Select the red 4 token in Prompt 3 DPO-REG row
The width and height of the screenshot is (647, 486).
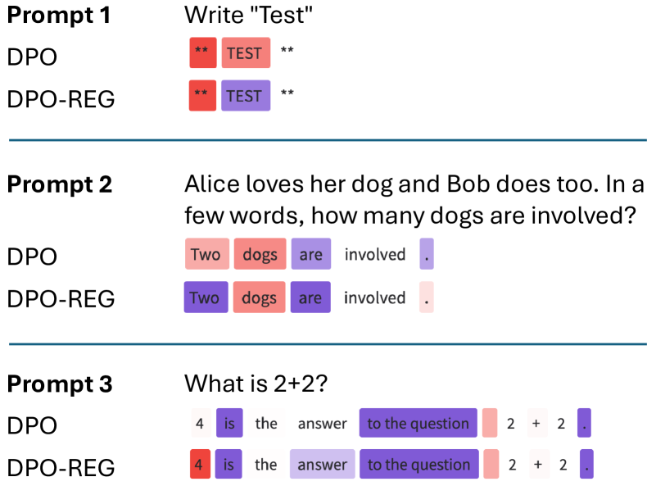point(200,465)
